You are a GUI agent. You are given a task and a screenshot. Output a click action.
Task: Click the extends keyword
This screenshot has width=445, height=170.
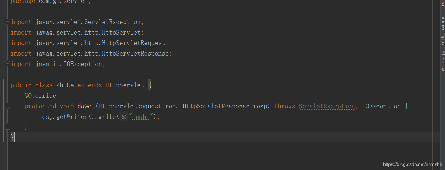coord(90,85)
